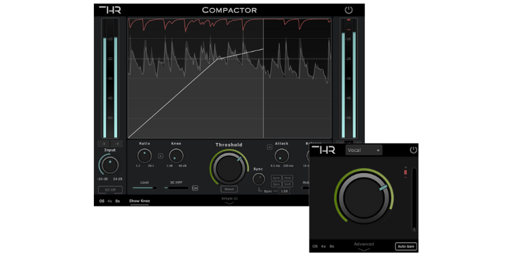509x254 pixels.
Task: Click the large knob in the simple Vocal window
Action: pyautogui.click(x=364, y=198)
